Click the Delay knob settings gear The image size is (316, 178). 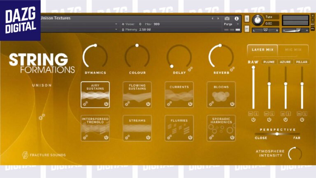click(190, 69)
